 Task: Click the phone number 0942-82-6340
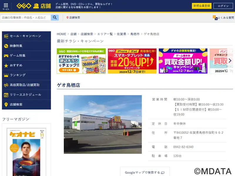tap(183, 147)
